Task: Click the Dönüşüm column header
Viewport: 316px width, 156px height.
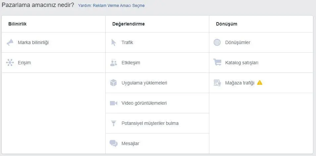Action: pyautogui.click(x=227, y=24)
